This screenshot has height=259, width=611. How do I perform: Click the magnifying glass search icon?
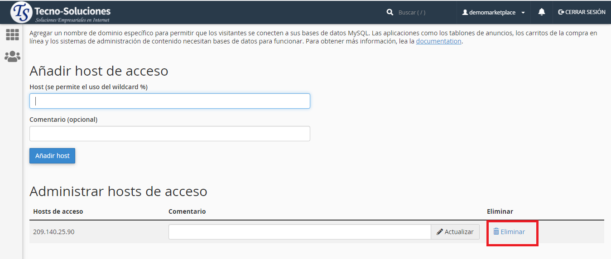click(390, 13)
